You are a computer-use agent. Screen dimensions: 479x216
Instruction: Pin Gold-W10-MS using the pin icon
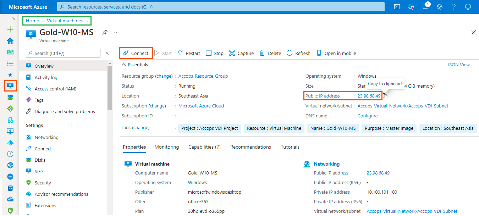[105, 32]
